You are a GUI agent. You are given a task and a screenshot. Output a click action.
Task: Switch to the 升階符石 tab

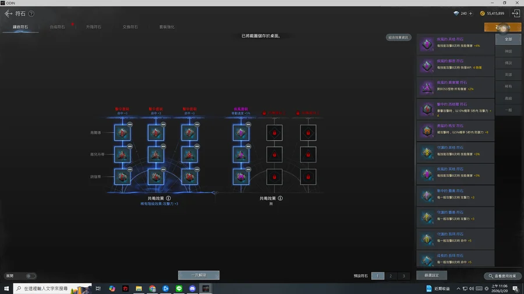(x=93, y=27)
